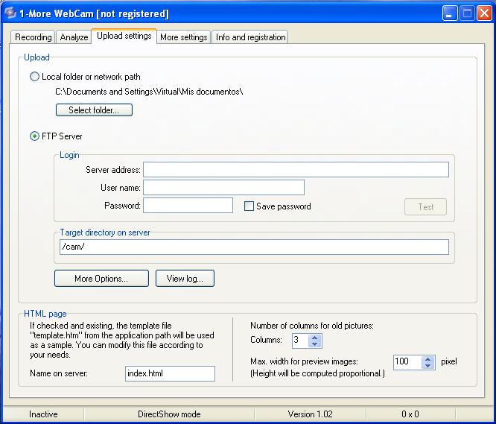Increase the Columns count with up arrow
Image resolution: width=496 pixels, height=424 pixels.
click(314, 338)
